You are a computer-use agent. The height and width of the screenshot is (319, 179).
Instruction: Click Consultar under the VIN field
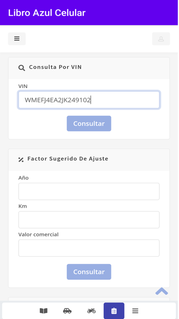89,123
